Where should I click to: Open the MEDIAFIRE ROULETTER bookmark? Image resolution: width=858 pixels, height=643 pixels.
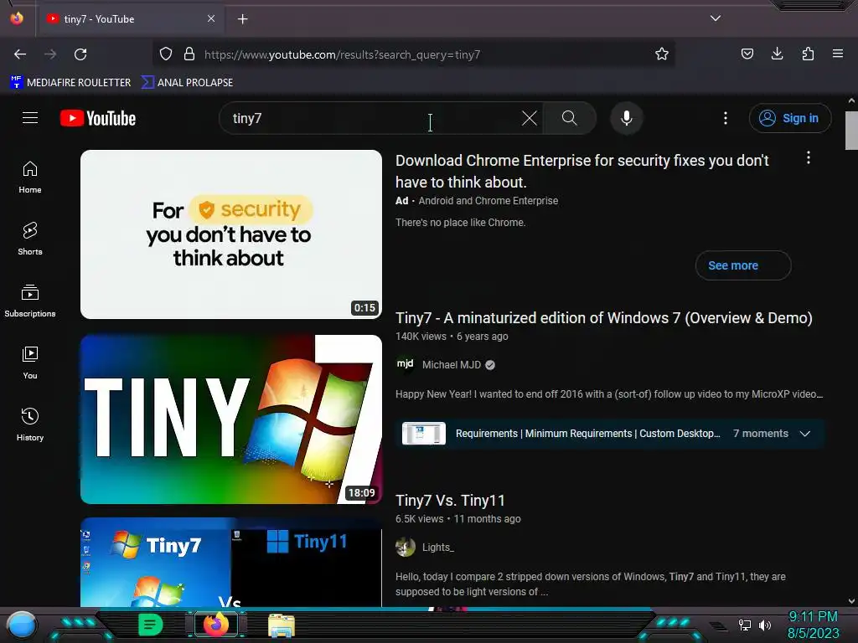[70, 83]
